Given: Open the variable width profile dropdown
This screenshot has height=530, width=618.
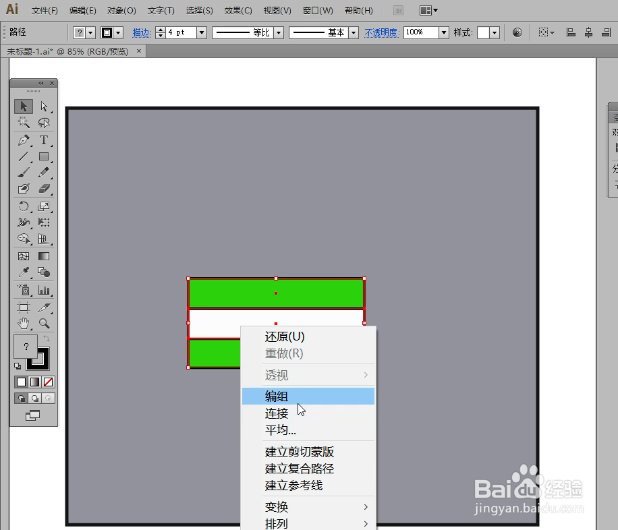Looking at the screenshot, I should pyautogui.click(x=279, y=32).
